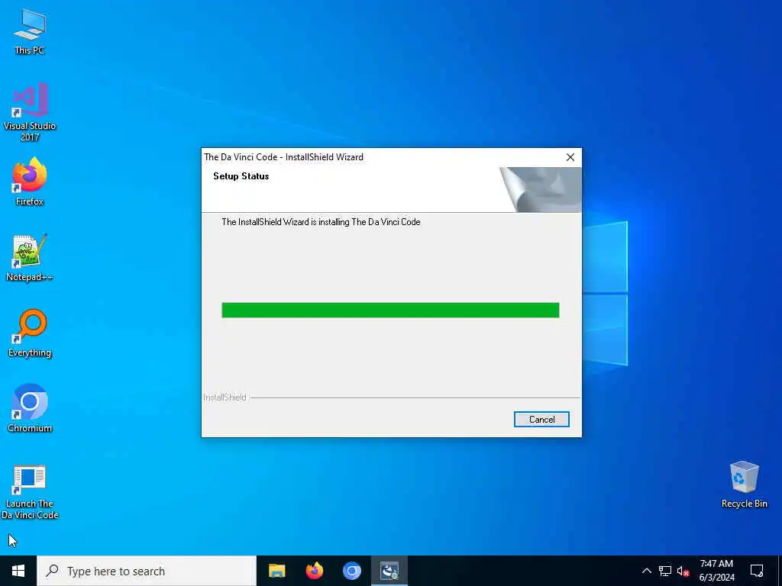782x586 pixels.
Task: Focus the InstallShield installer taskbar icon
Action: 389,571
